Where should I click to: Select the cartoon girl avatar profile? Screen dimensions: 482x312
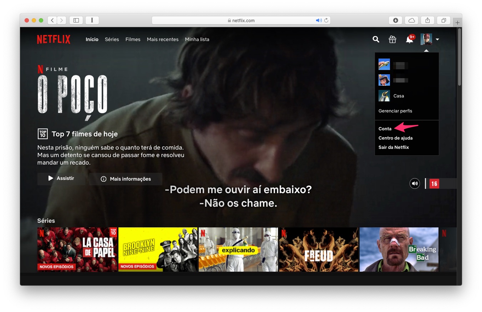tap(384, 80)
